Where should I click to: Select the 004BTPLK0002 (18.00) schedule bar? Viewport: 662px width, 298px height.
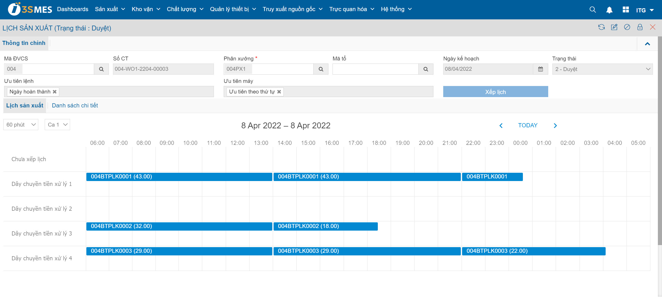pyautogui.click(x=325, y=226)
